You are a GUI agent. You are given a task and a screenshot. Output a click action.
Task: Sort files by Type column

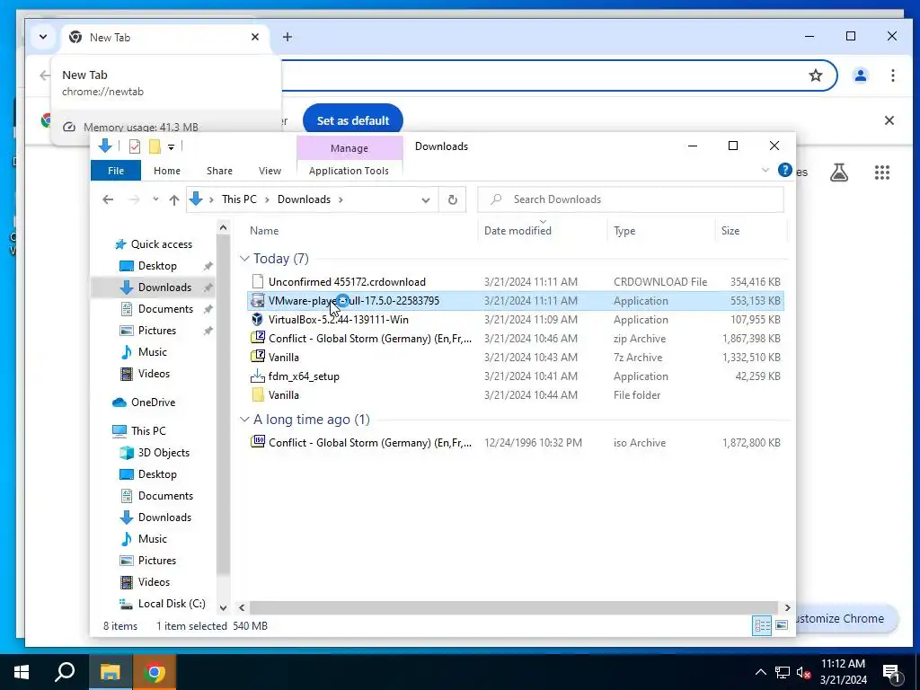(x=624, y=231)
